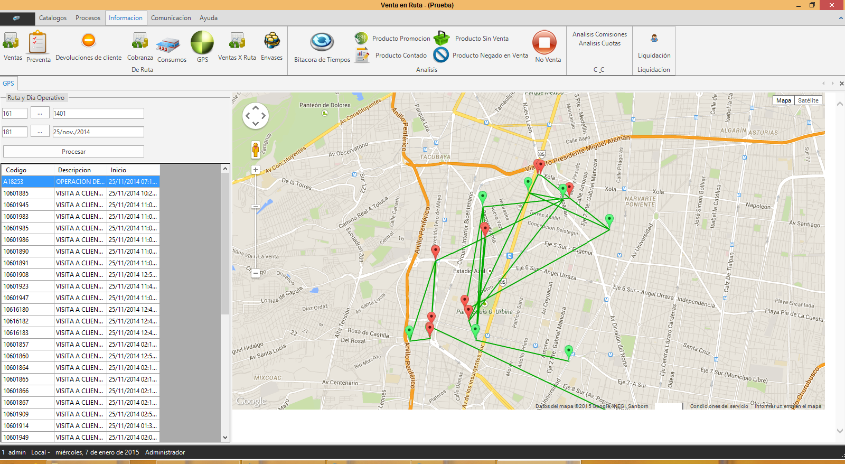
Task: Open the Catalogos menu tab
Action: click(53, 18)
